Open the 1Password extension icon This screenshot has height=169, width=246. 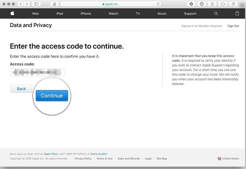(202, 4)
